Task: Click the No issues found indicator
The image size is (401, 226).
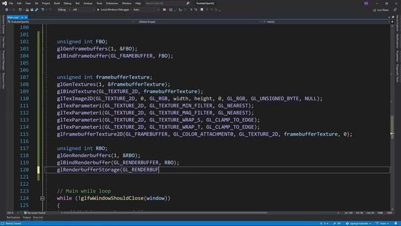Action: coord(34,213)
